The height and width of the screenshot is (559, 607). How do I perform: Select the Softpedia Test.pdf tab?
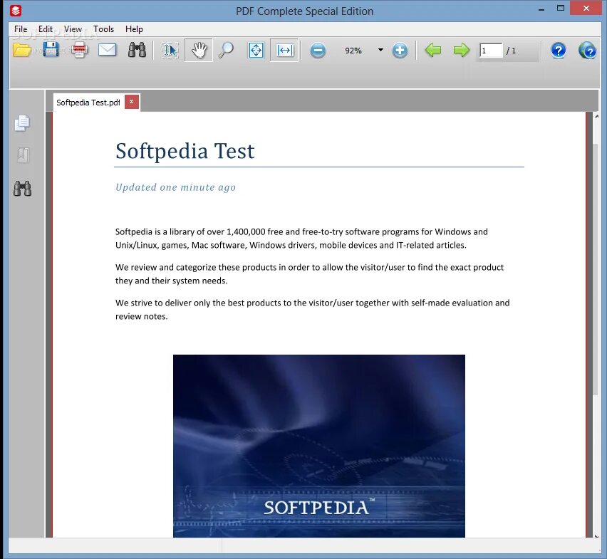(x=88, y=103)
